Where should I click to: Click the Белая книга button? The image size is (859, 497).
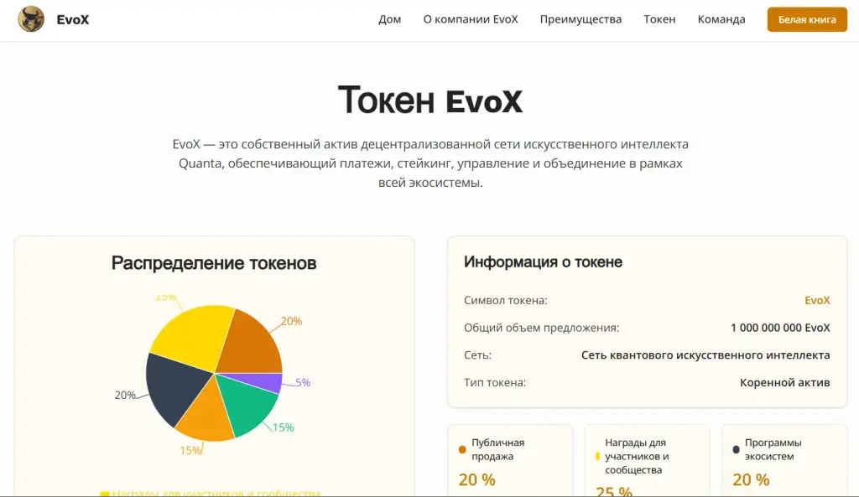click(807, 19)
